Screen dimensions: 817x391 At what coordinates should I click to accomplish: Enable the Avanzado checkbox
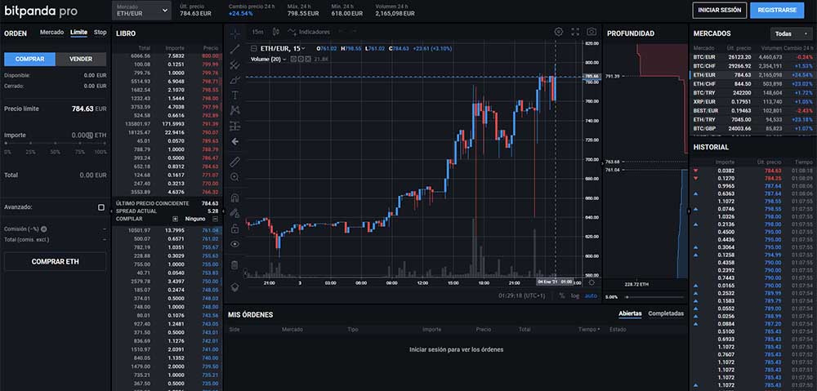(x=101, y=207)
